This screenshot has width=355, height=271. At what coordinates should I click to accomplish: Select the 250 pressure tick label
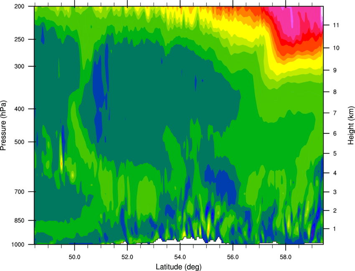point(20,39)
